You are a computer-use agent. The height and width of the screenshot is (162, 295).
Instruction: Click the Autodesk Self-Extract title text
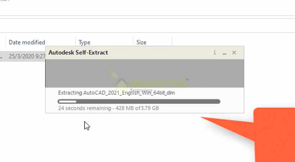(78, 53)
